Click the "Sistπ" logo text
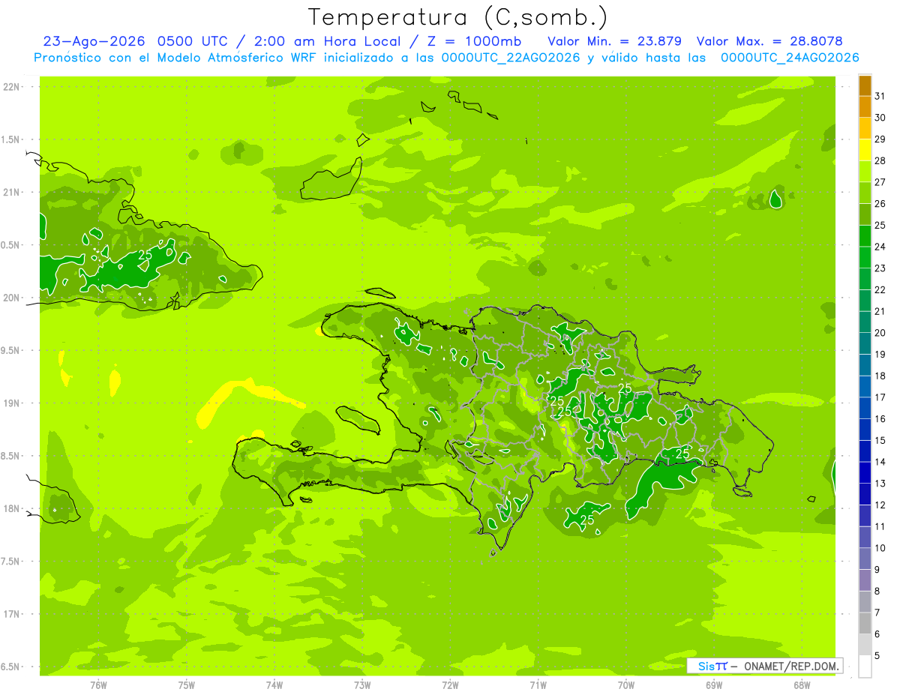Screen dimensions: 900x695 [712, 666]
